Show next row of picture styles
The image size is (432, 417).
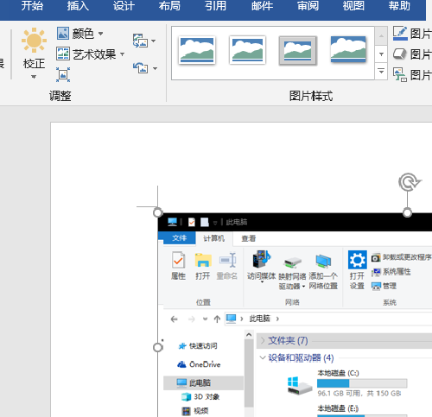coord(381,54)
